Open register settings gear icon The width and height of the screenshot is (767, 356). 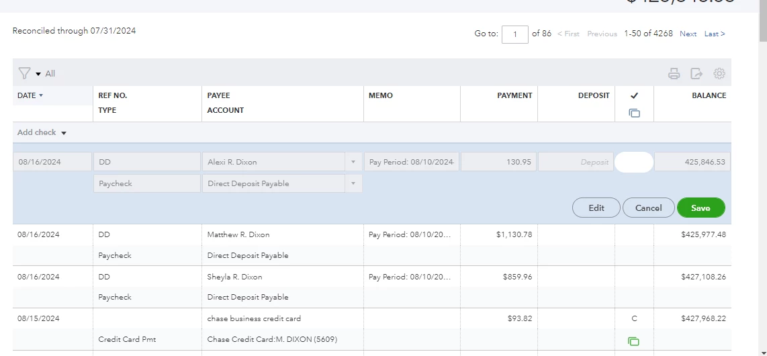coord(719,73)
